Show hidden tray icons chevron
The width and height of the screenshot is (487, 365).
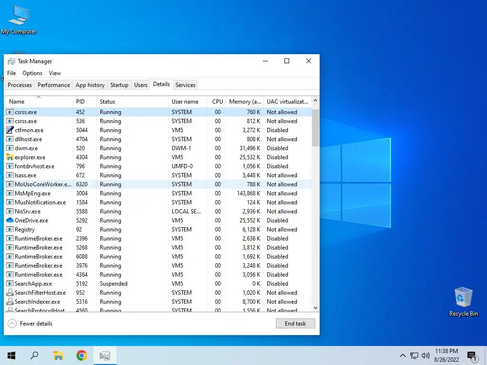(402, 355)
